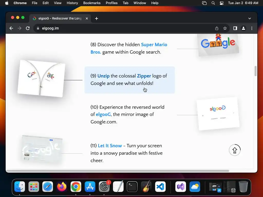The width and height of the screenshot is (263, 197).
Task: Open System Settings from the Dock
Action: click(104, 187)
